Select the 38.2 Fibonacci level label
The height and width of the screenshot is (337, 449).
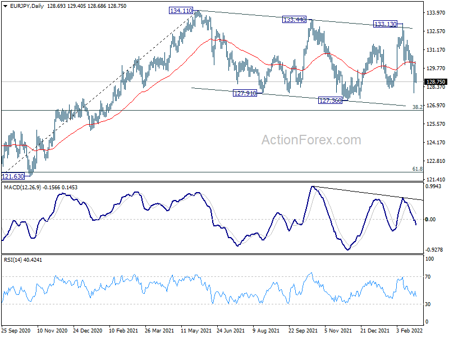click(417, 107)
